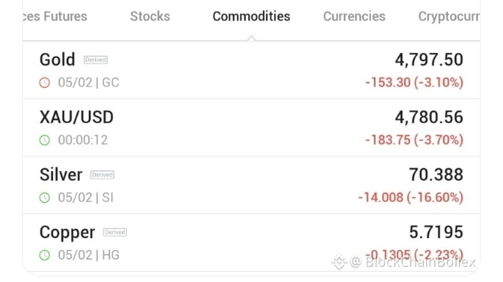Open the Gold commodity name link
Image resolution: width=503 pixels, height=282 pixels.
click(57, 60)
